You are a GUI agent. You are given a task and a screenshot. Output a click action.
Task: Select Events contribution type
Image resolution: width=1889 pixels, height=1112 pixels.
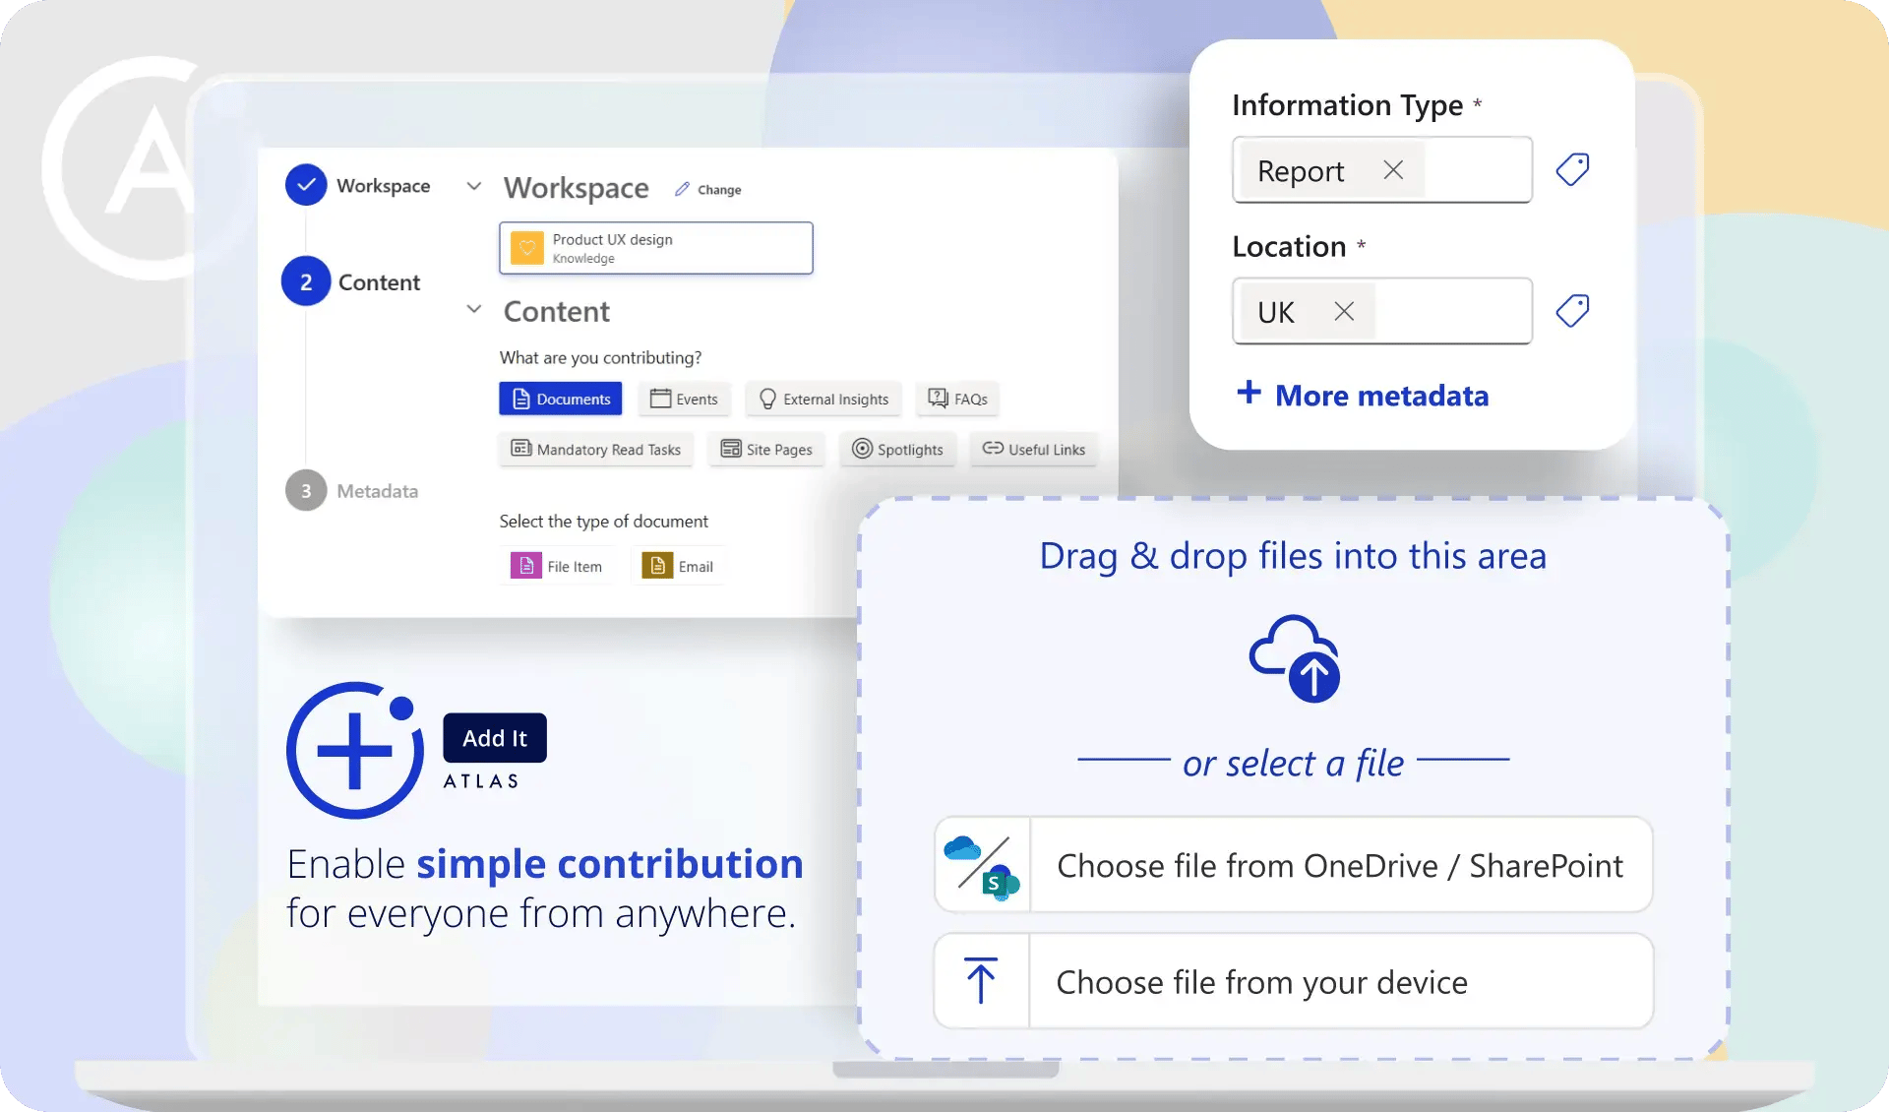click(x=685, y=399)
